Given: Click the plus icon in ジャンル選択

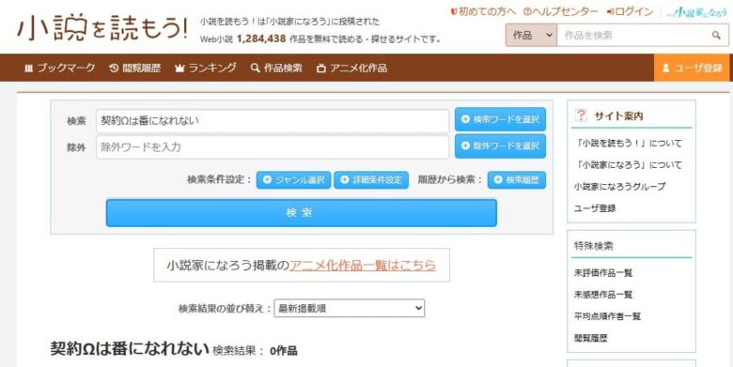Looking at the screenshot, I should click(x=267, y=180).
